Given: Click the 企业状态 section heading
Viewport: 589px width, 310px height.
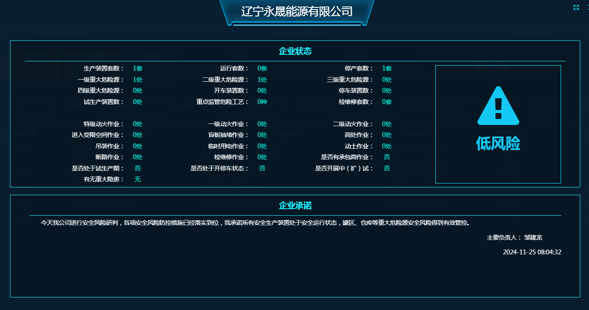Looking at the screenshot, I should pyautogui.click(x=295, y=51).
